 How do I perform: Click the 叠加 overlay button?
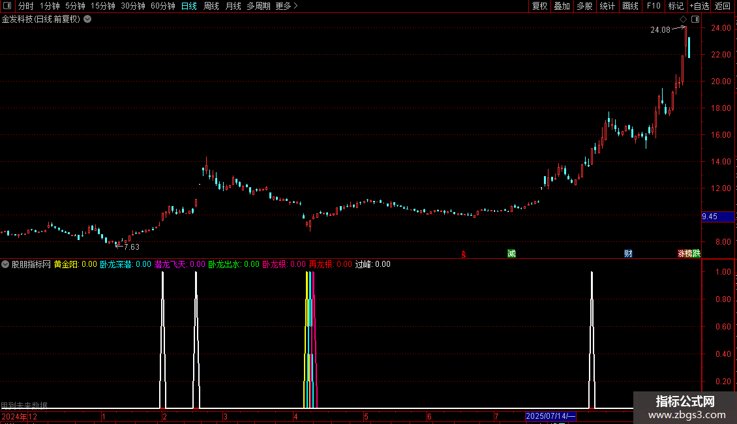point(562,6)
